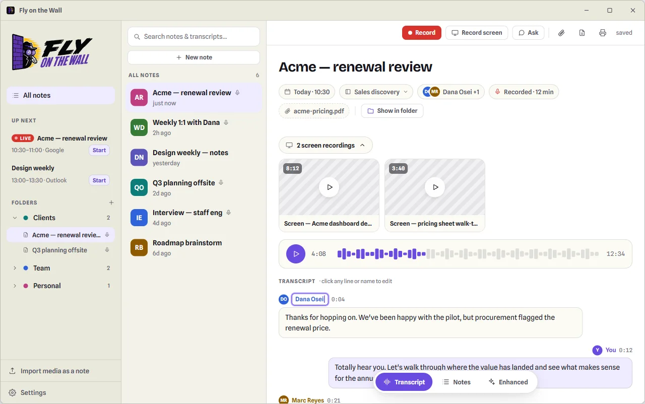Add a new folder with the plus icon
Screen dimensions: 645x404
click(111, 203)
